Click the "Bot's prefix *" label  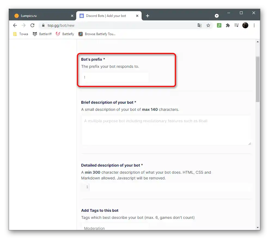[93, 59]
